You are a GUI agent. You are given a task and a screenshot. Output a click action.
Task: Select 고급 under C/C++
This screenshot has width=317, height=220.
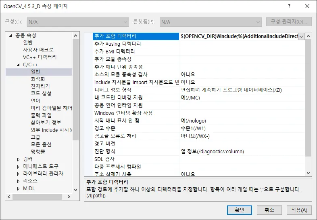click(35, 137)
